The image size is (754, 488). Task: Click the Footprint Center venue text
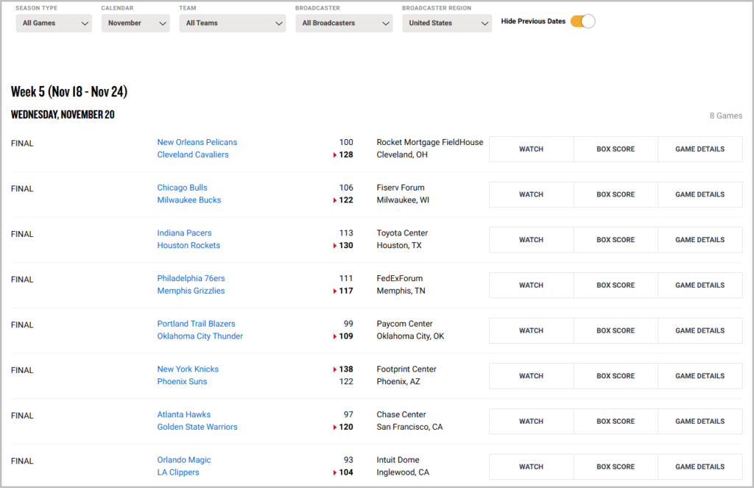tap(406, 369)
